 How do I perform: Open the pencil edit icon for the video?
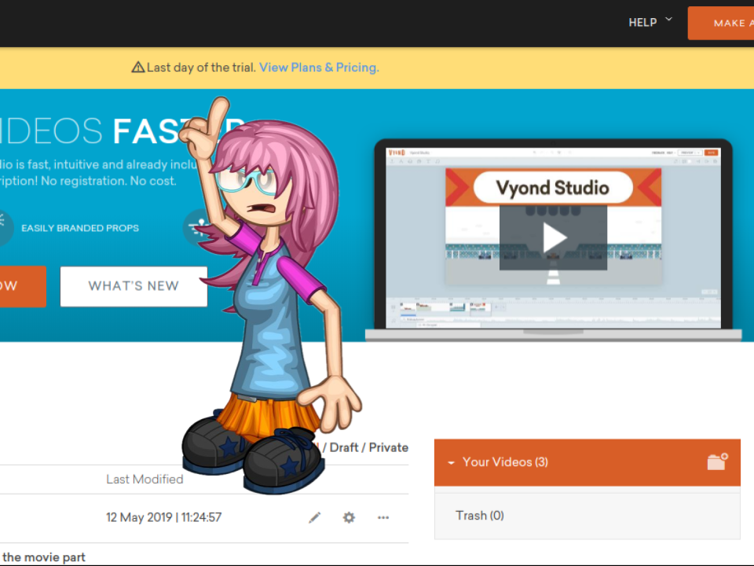coord(314,517)
